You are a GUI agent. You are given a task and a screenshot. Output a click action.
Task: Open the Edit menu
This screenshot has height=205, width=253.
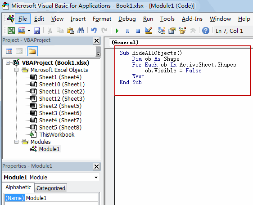pos(39,19)
